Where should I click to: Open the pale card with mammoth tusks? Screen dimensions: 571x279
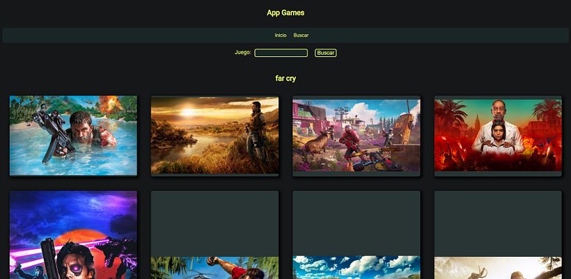(x=498, y=234)
